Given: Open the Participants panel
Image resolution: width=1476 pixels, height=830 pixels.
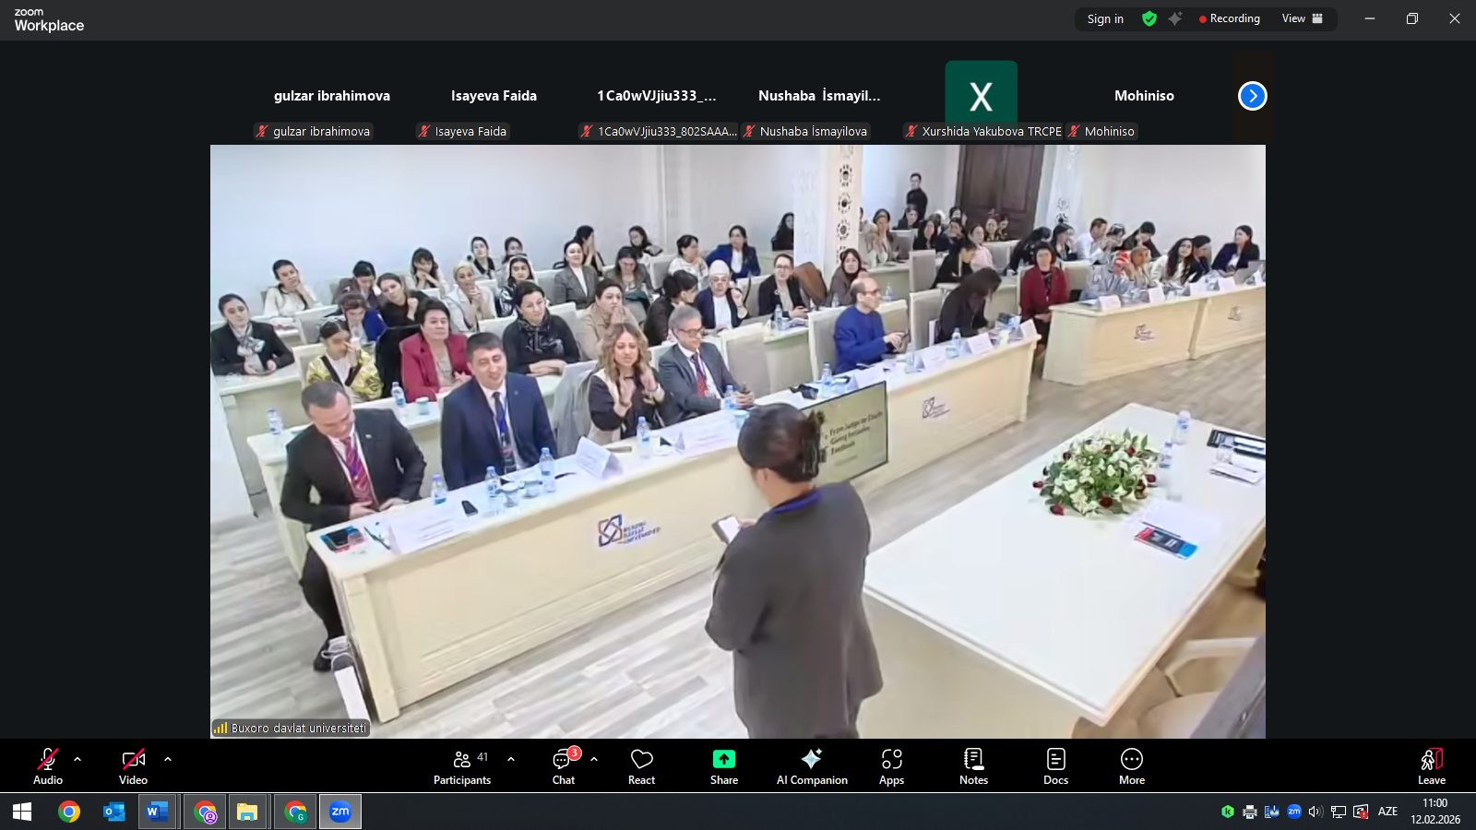Looking at the screenshot, I should tap(462, 765).
